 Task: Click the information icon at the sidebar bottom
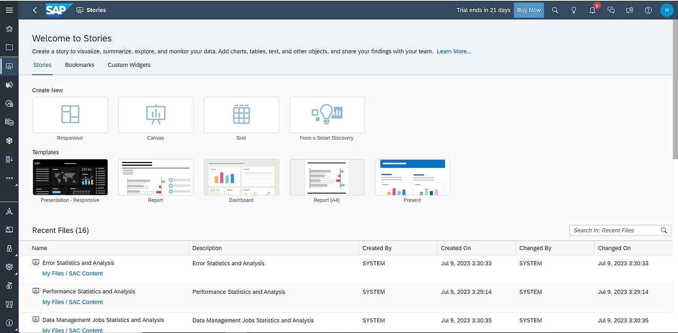coord(9,323)
